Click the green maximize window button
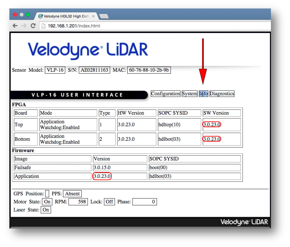 tap(28, 15)
